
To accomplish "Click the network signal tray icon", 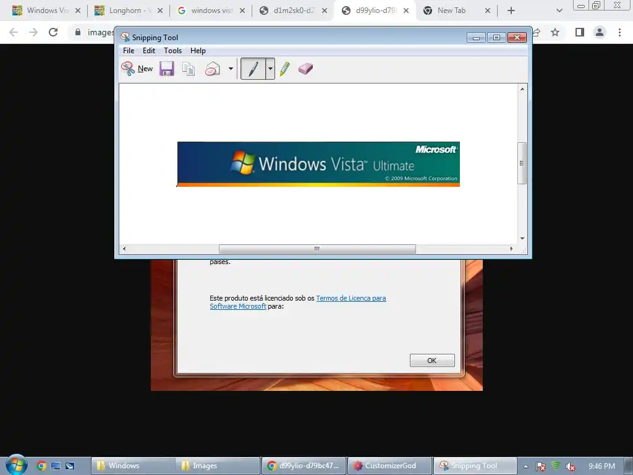I will point(556,466).
